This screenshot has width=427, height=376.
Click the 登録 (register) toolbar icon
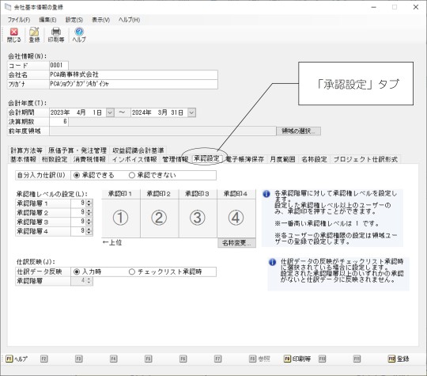click(34, 35)
